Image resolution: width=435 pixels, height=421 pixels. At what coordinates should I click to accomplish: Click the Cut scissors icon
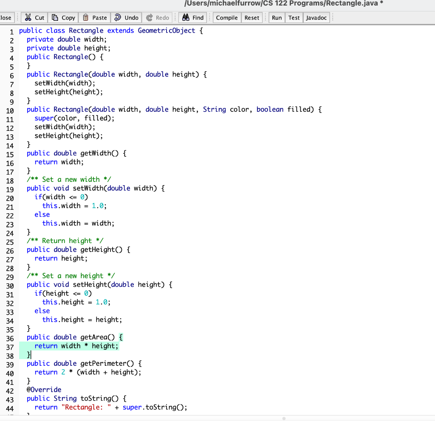coord(28,17)
